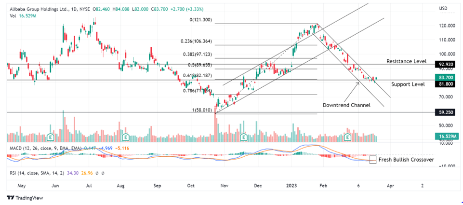
Task: Click the 92.920 resistance price tag
Action: 445,64
